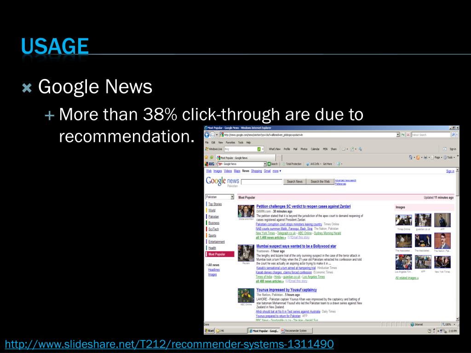Open the address bar history dropdown
Image resolution: width=471 pixels, height=353 pixels.
[x=398, y=135]
